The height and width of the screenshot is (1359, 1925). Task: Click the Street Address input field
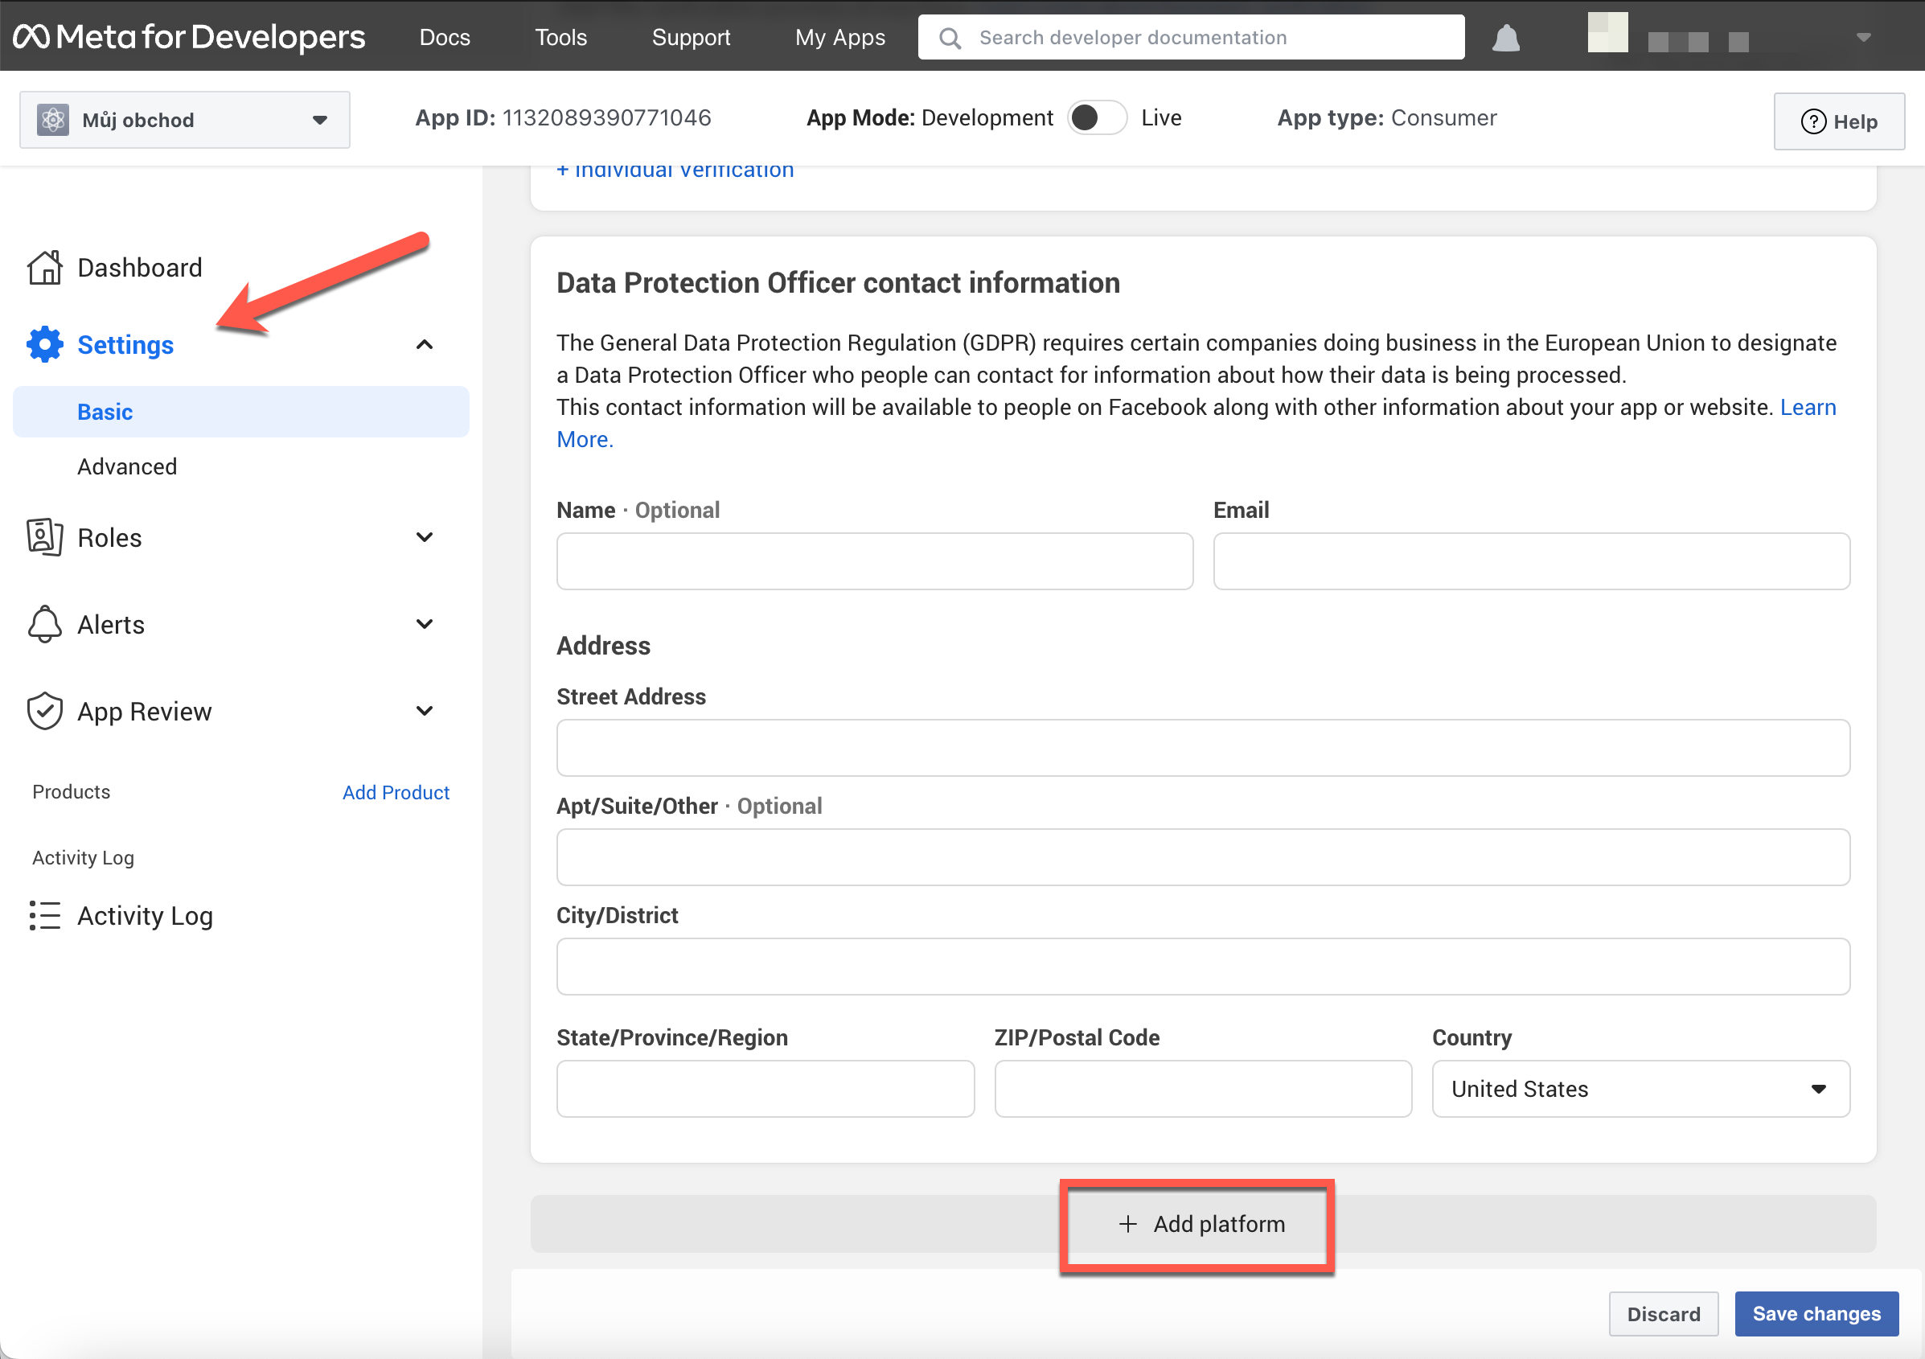(x=1202, y=748)
